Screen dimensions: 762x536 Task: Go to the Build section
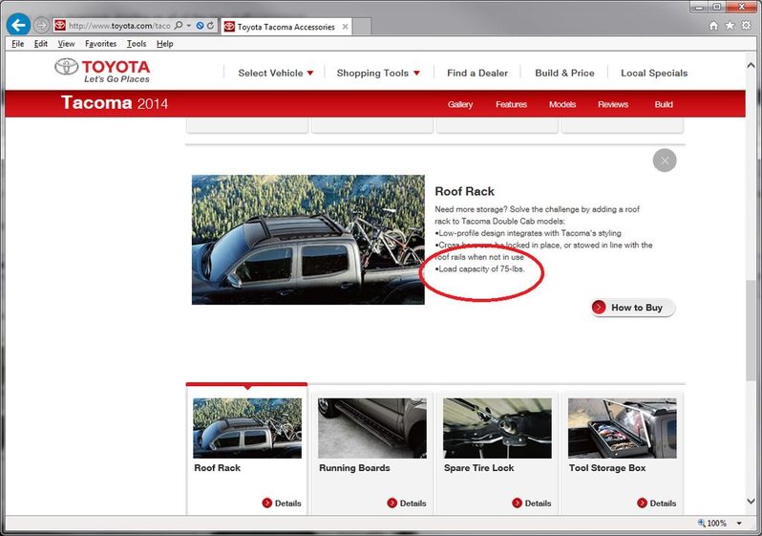[664, 104]
